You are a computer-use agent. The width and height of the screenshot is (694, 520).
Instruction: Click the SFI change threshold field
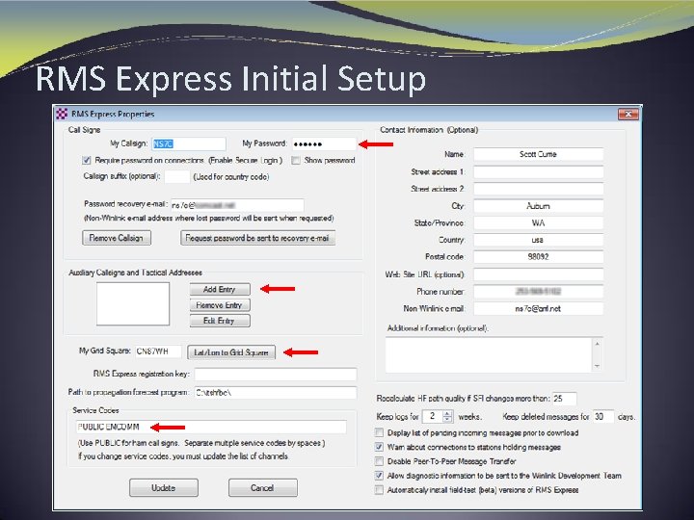click(x=564, y=399)
